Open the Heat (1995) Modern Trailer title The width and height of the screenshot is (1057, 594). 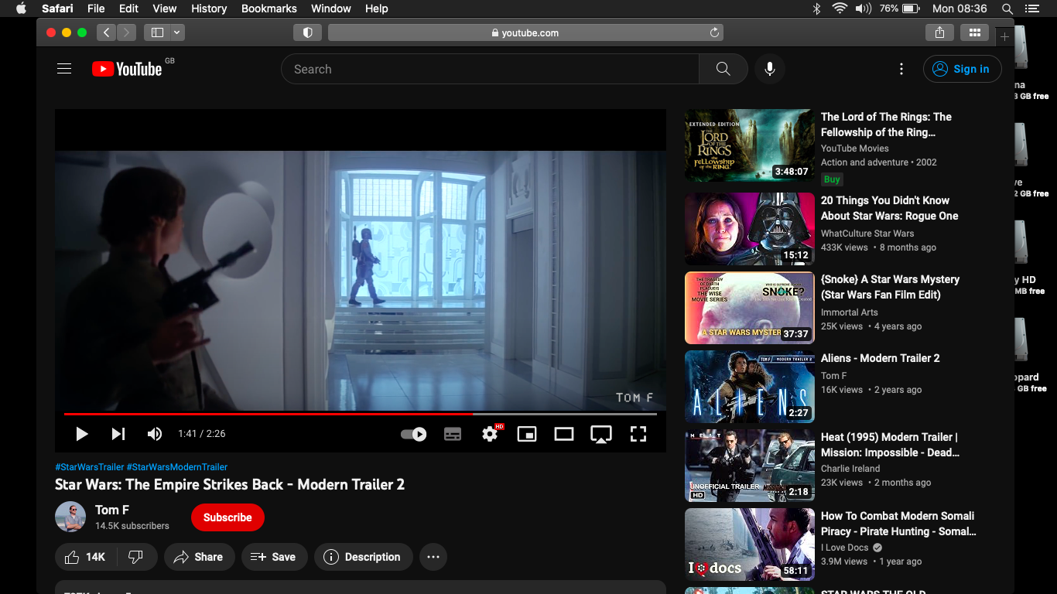[x=890, y=445]
